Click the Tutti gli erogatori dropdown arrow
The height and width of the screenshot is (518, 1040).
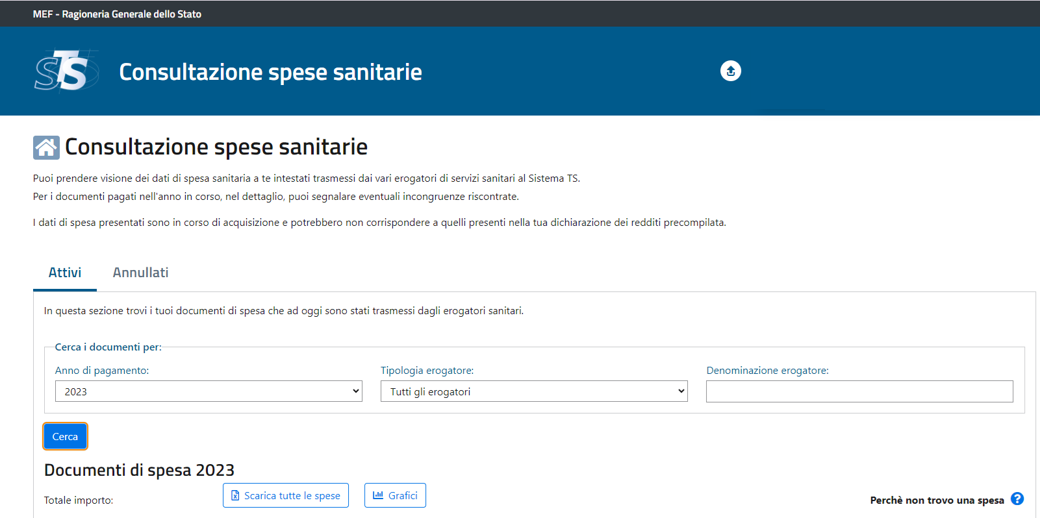(x=681, y=391)
